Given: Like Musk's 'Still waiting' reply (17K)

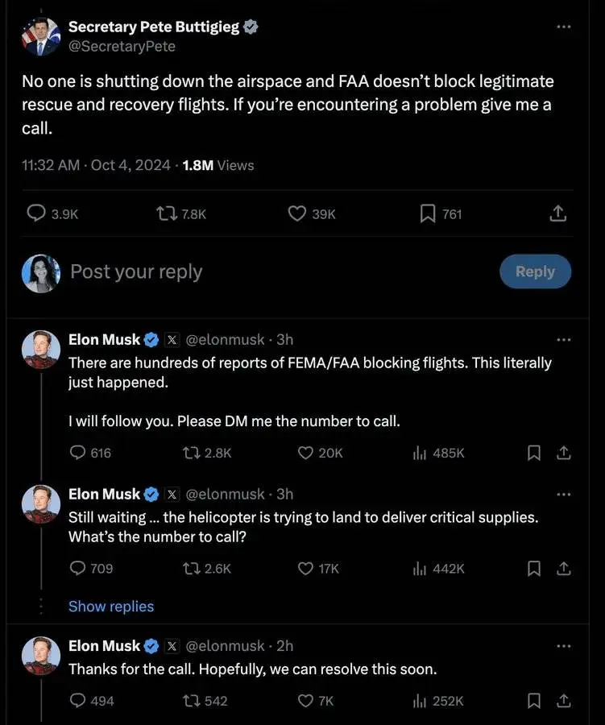Looking at the screenshot, I should pyautogui.click(x=305, y=569).
